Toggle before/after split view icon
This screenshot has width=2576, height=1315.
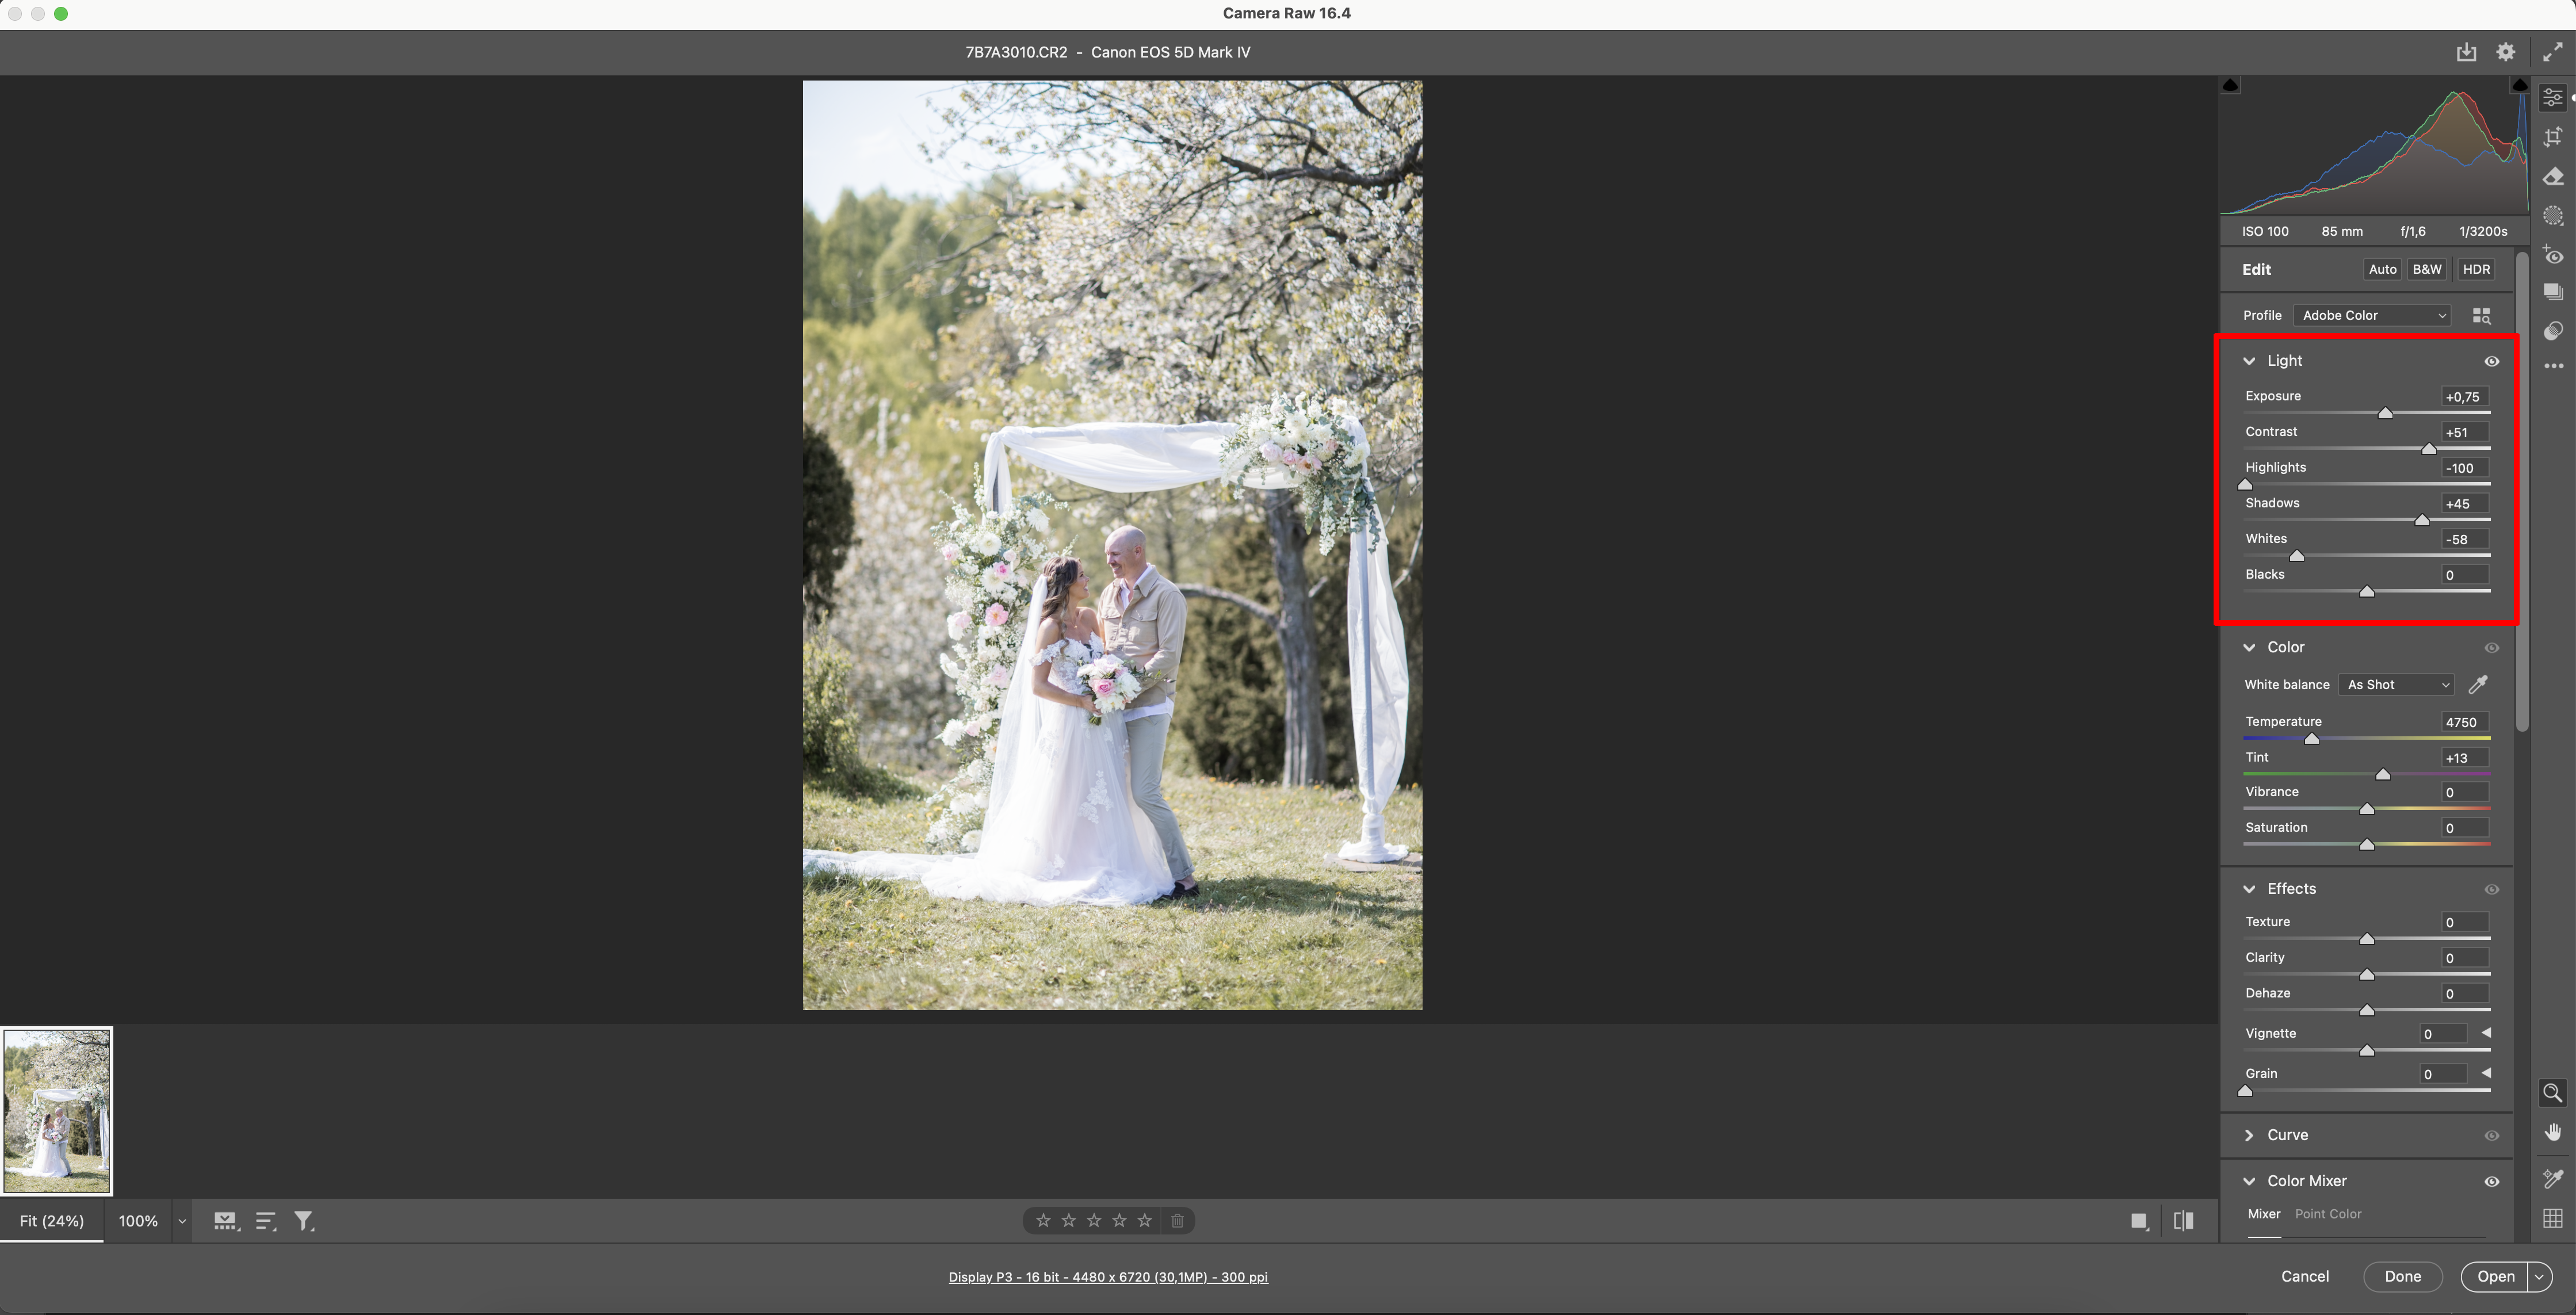(2183, 1221)
